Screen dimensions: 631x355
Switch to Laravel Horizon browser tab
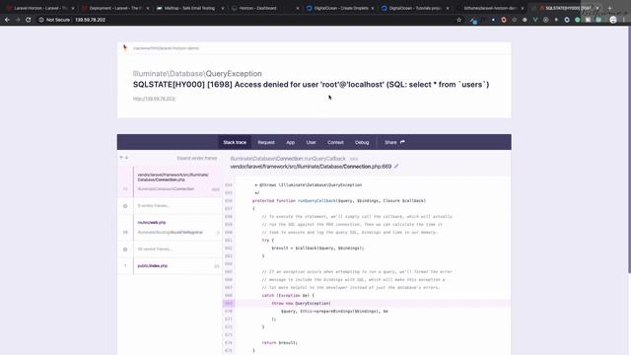(39, 8)
